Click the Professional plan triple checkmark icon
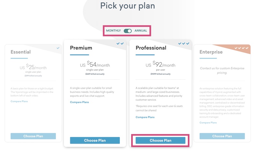Viewport: 259px width, 152px height. tap(184, 44)
